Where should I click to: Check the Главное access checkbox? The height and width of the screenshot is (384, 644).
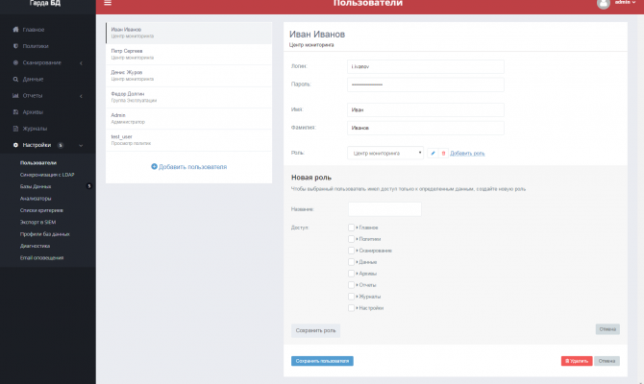coord(351,228)
